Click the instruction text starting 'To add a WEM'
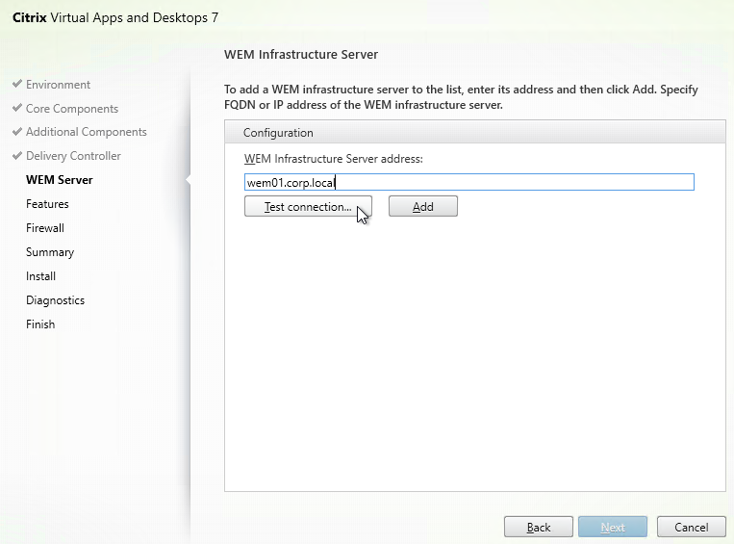Image resolution: width=734 pixels, height=544 pixels. click(x=461, y=97)
